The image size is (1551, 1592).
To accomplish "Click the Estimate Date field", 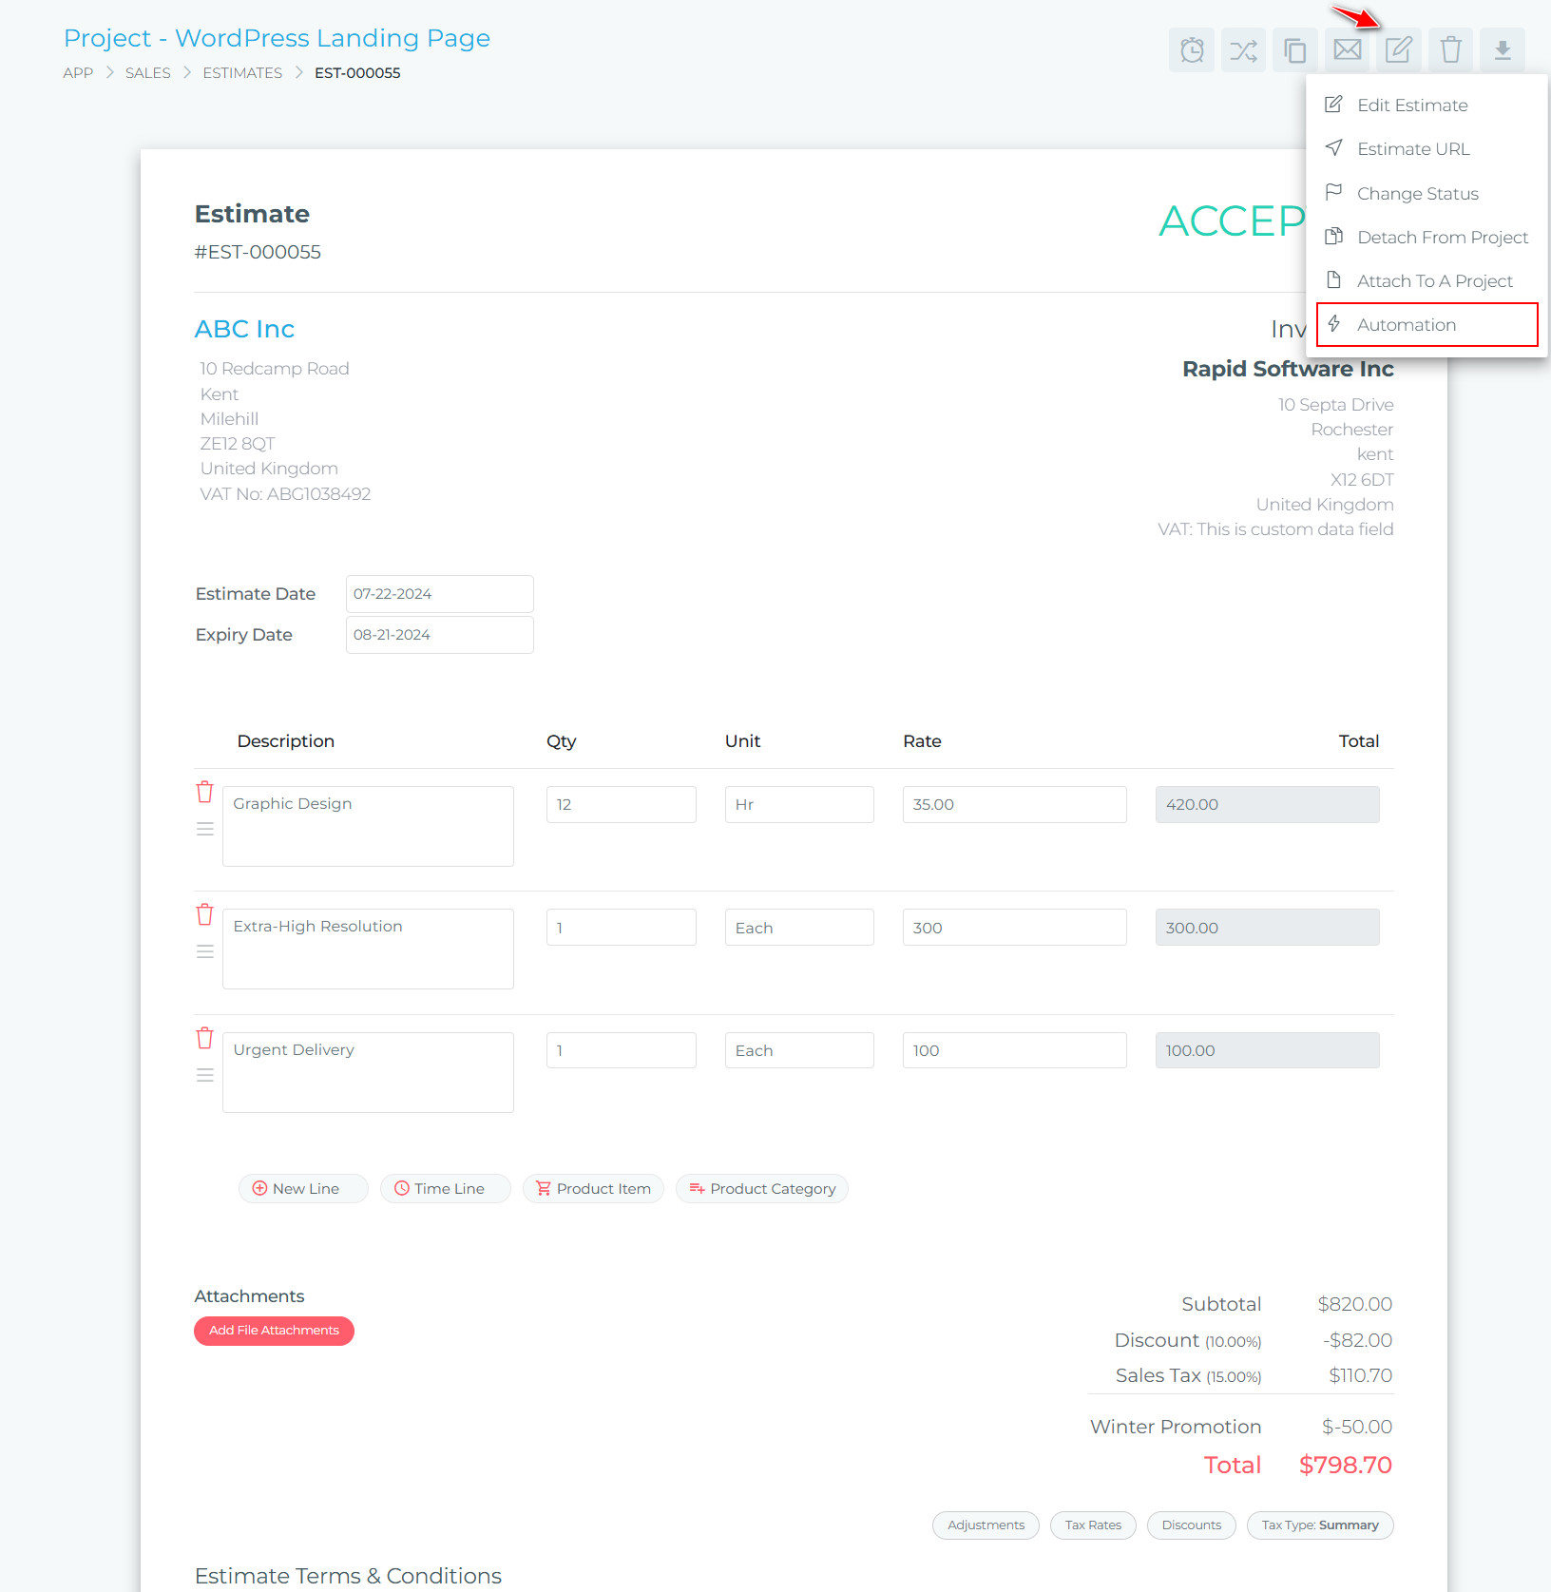I will tap(439, 594).
